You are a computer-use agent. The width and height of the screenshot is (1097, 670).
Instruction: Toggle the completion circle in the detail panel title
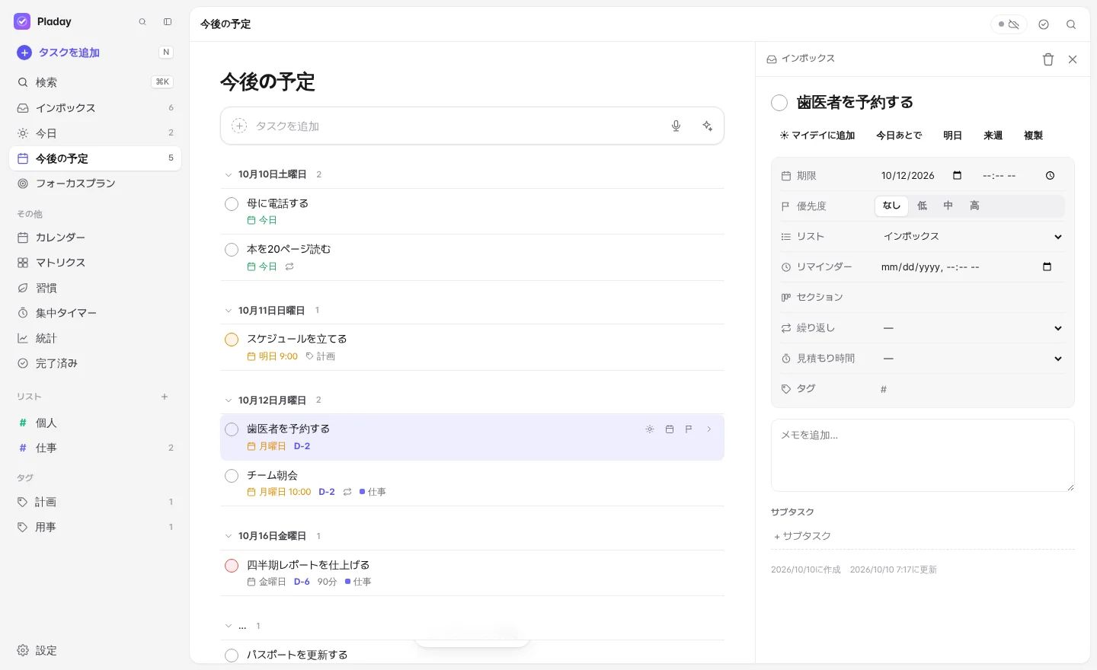(x=779, y=103)
